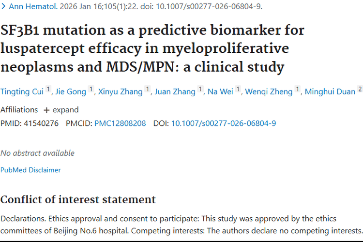Follow the DOI 10.1007/s00277-026-06804-9 link

tap(223, 123)
